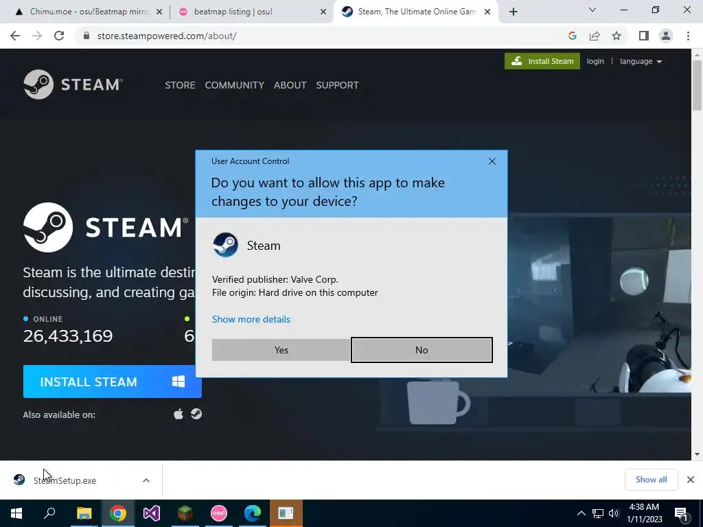Click Yes in User Account Control dialog
The width and height of the screenshot is (703, 527).
click(281, 350)
